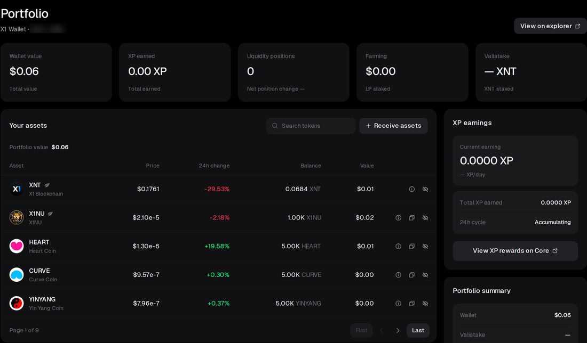Click the Asset column header
This screenshot has width=587, height=343.
(x=17, y=166)
